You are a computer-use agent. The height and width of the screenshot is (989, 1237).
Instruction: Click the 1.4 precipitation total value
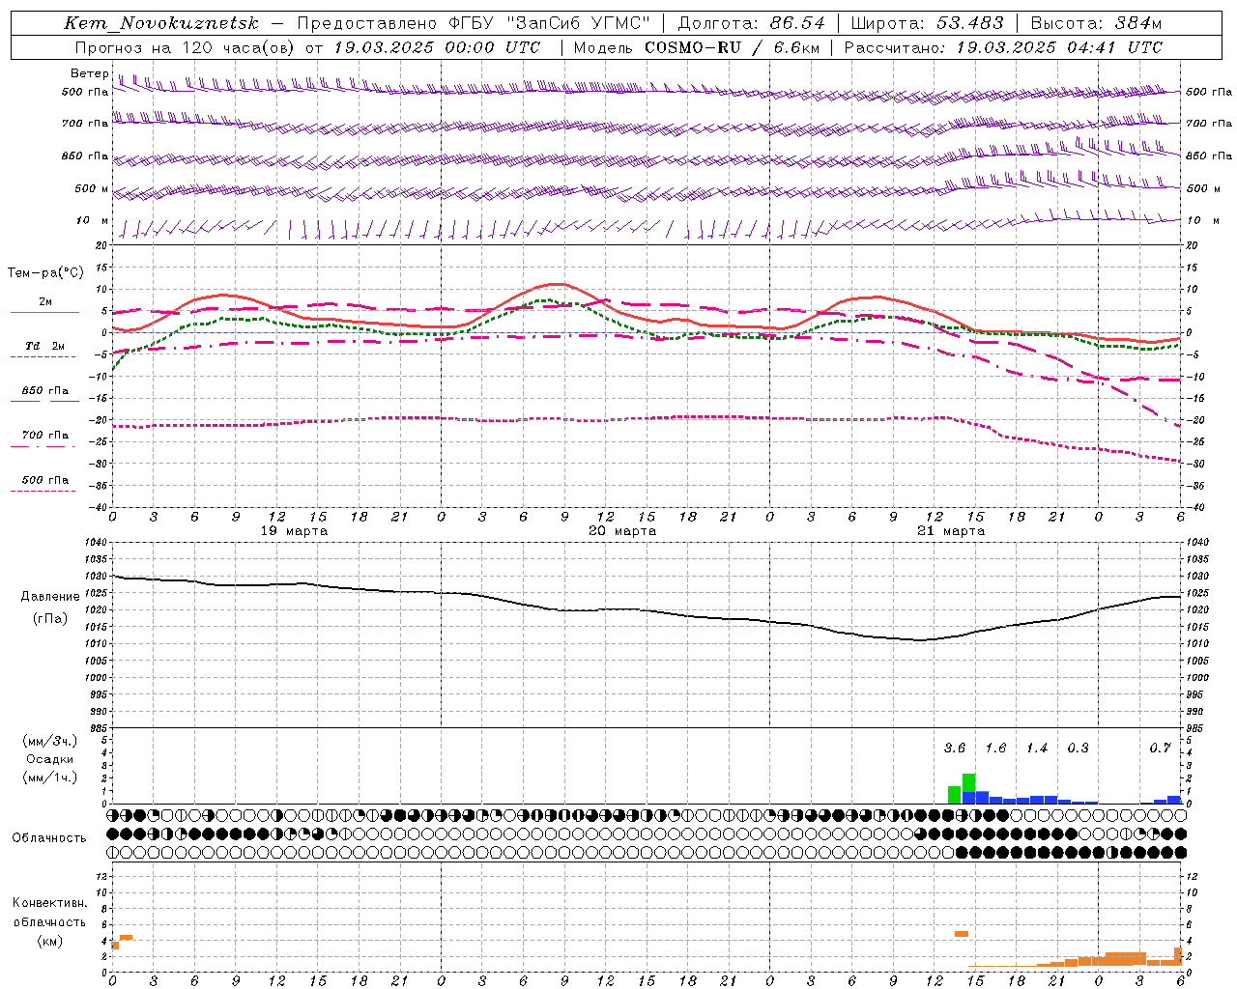tap(1037, 748)
